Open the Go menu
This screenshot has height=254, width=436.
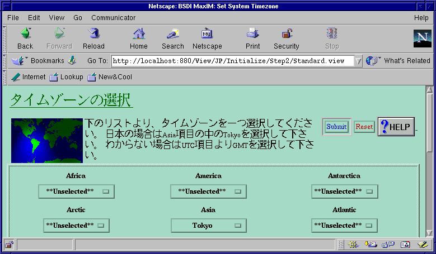(78, 18)
